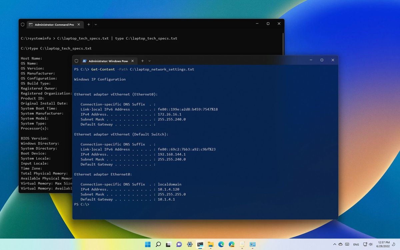Open Microsoft Teams chat from the taskbar
Viewport: 400px width, 250px height.
[179, 244]
